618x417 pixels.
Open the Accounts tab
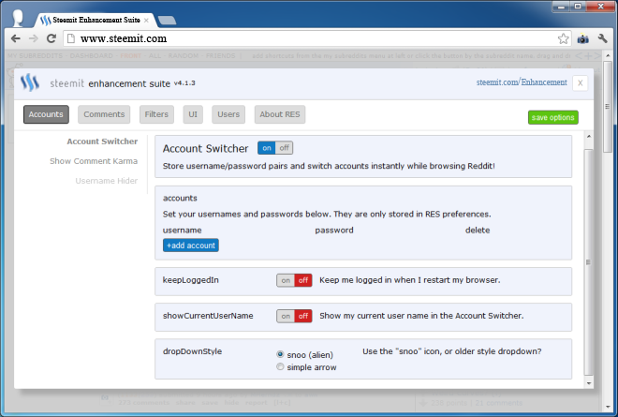[x=46, y=114]
